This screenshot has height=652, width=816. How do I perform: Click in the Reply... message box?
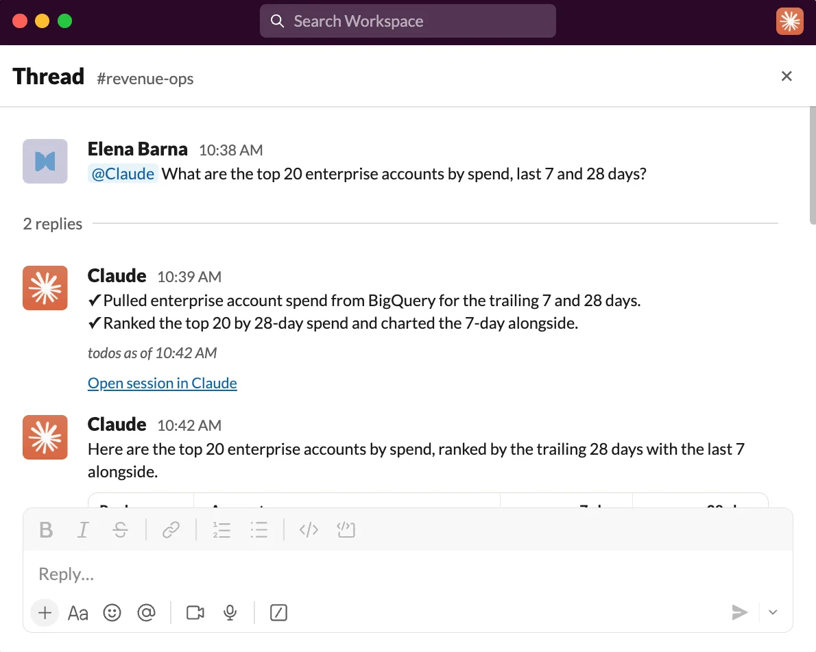point(407,574)
